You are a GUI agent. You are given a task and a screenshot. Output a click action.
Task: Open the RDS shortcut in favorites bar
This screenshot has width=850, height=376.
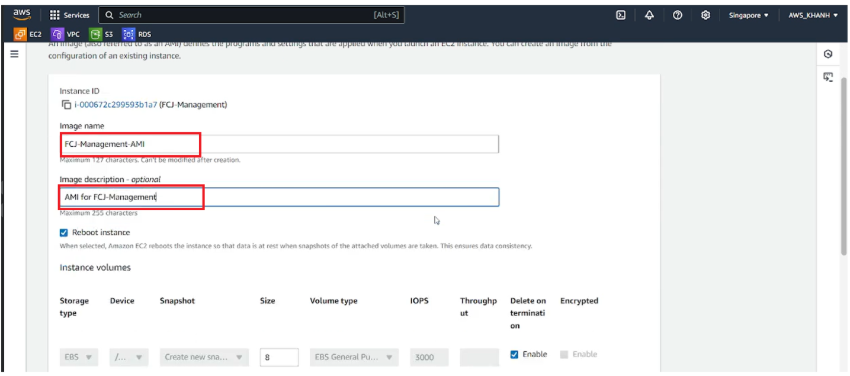137,34
